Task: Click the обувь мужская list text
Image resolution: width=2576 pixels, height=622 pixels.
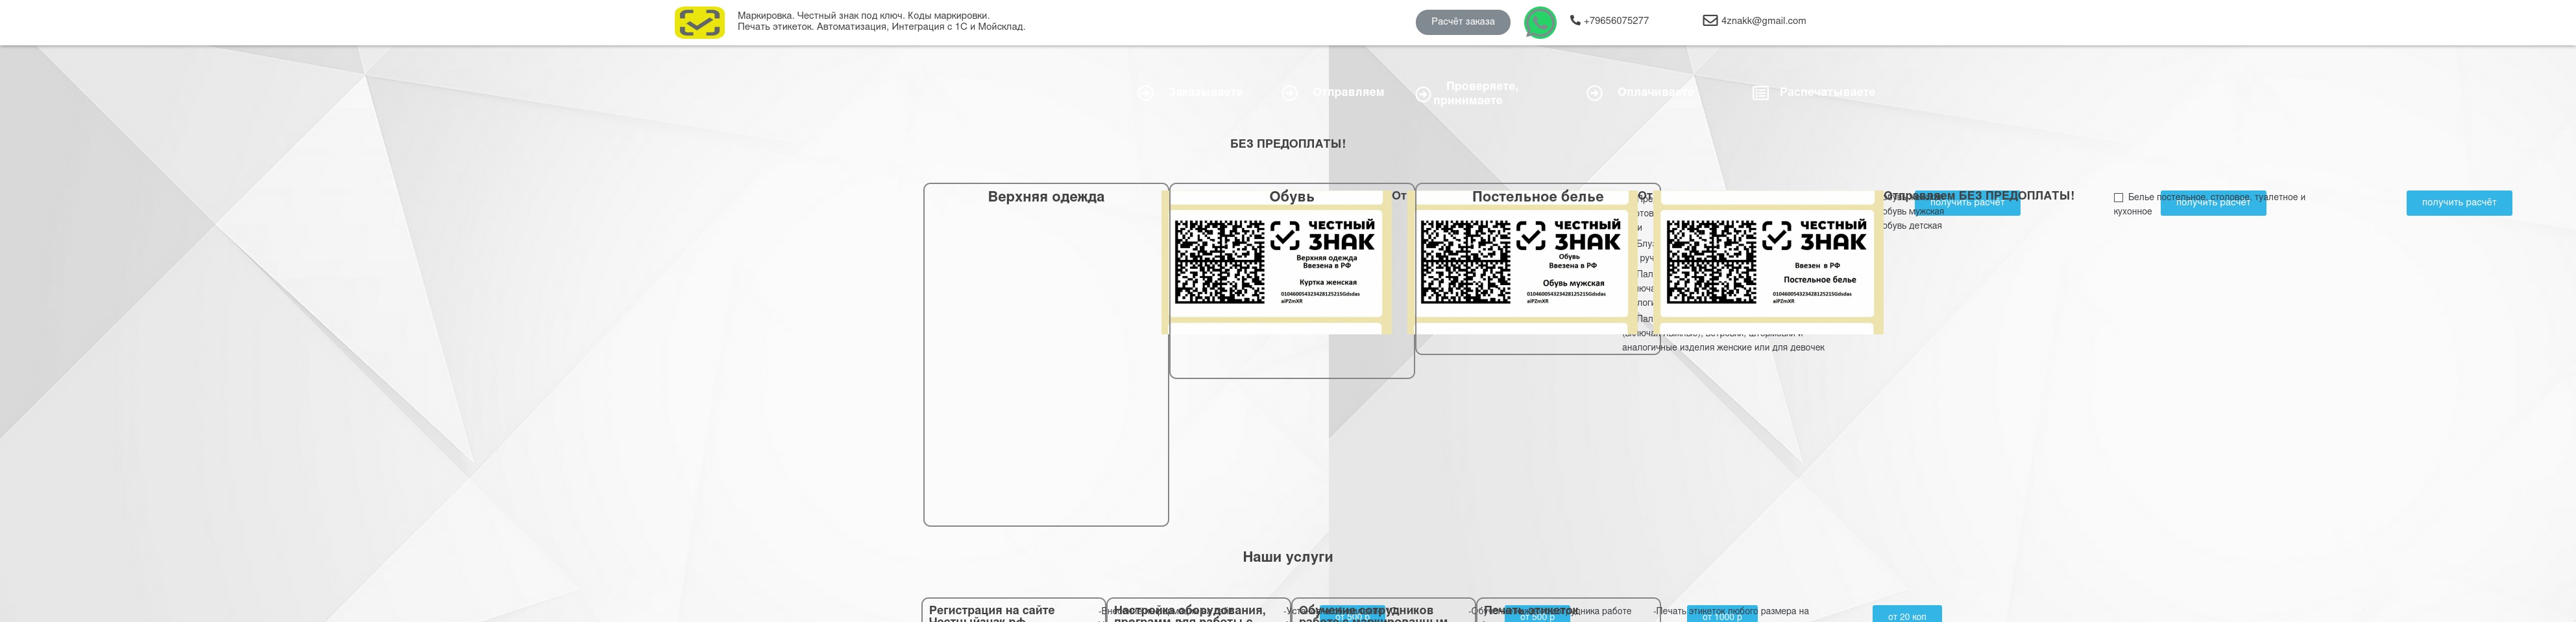Action: coord(1913,212)
